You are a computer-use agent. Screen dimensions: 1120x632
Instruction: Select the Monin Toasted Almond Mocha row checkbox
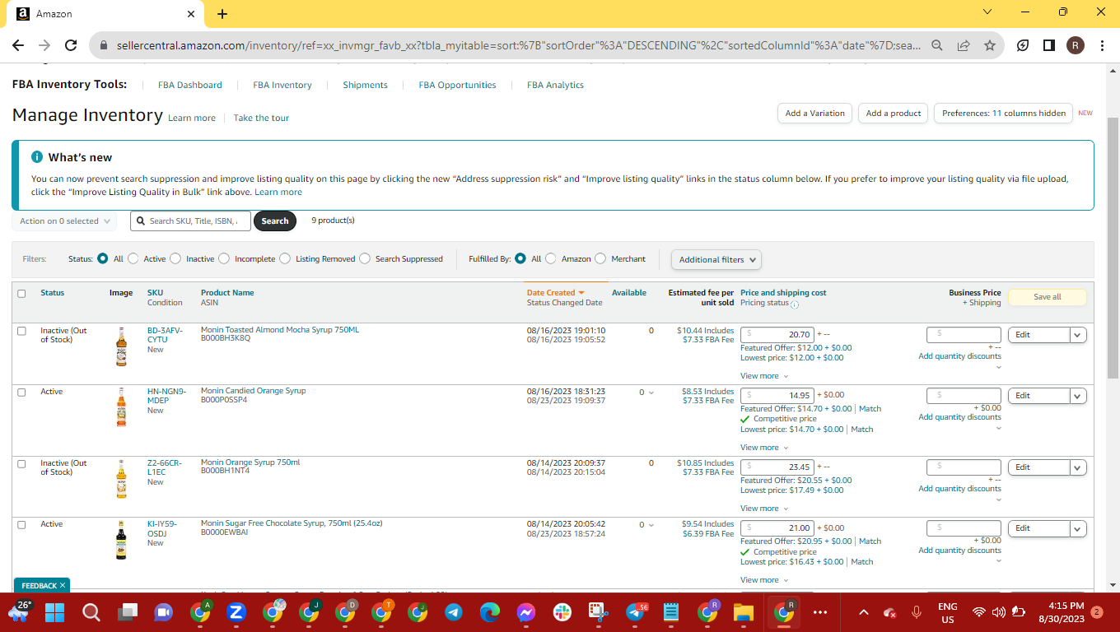pyautogui.click(x=21, y=331)
